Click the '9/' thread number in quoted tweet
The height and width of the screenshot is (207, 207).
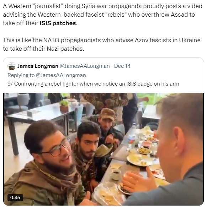tap(10, 84)
